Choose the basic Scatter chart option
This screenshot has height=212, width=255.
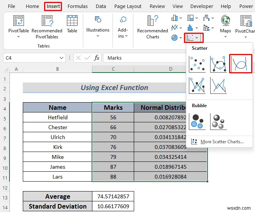pos(197,64)
